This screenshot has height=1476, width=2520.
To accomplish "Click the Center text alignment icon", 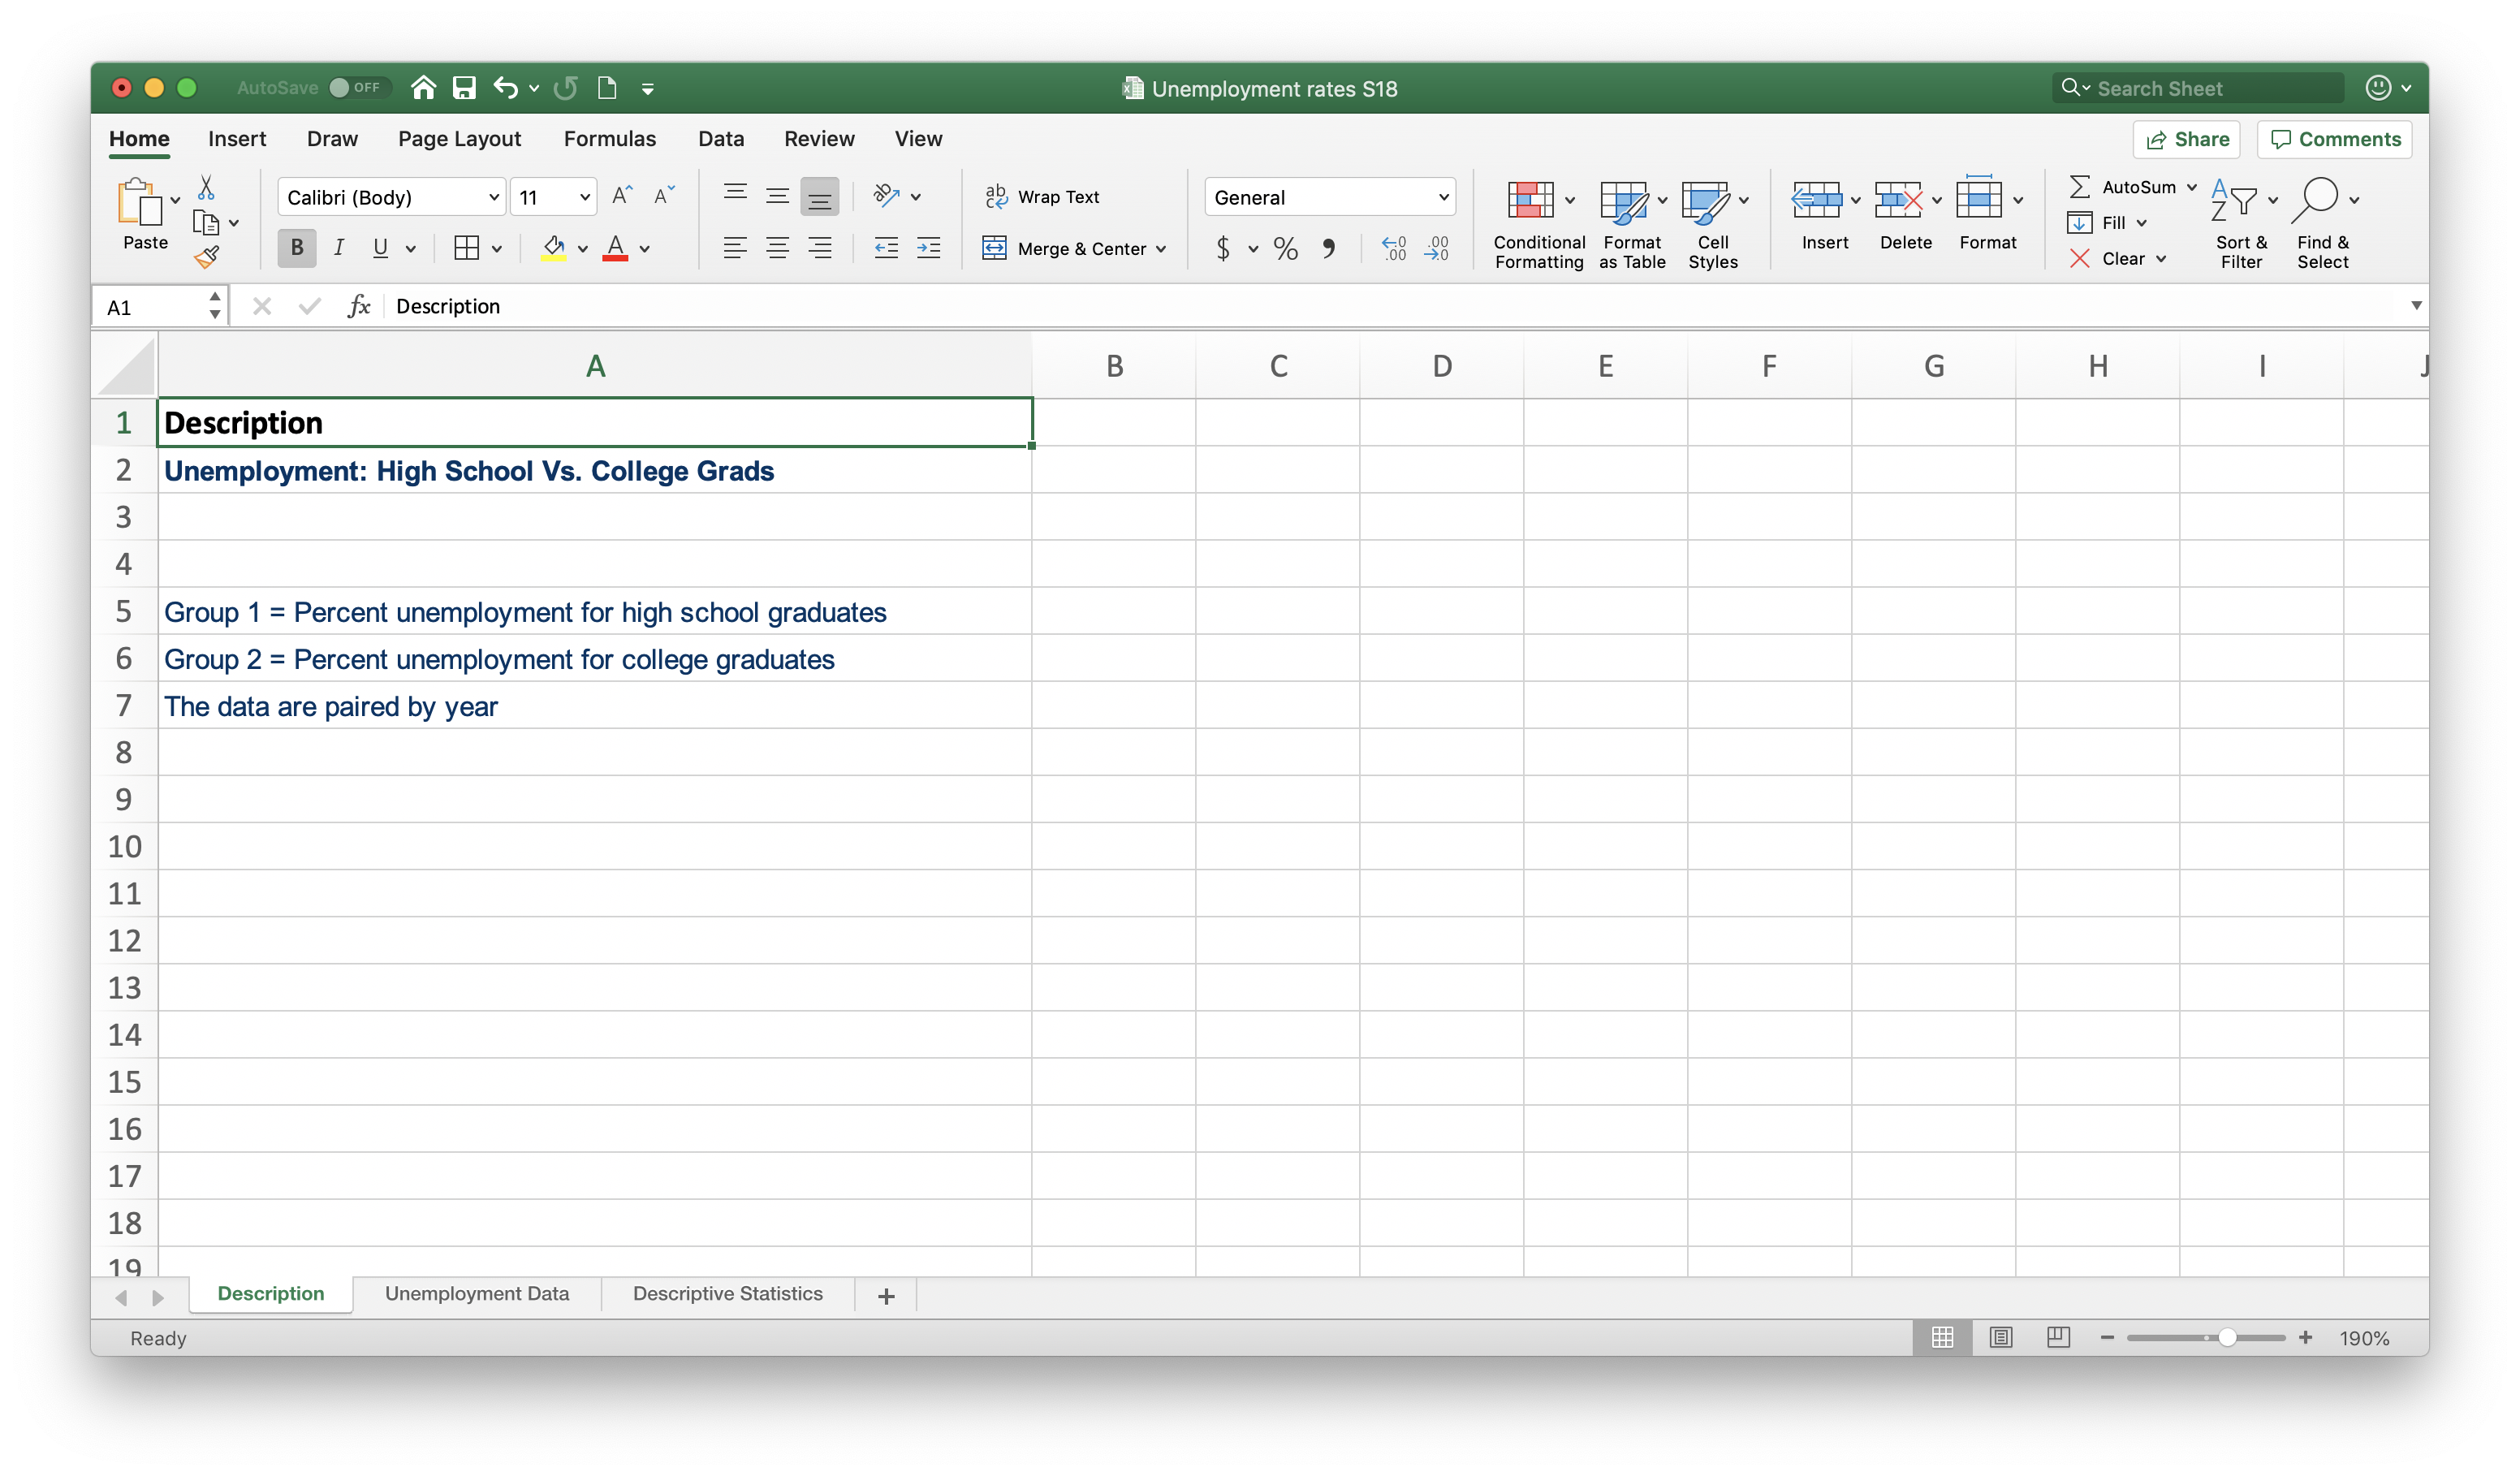I will click(777, 249).
